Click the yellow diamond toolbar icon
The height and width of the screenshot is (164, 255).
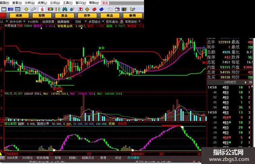point(87,9)
